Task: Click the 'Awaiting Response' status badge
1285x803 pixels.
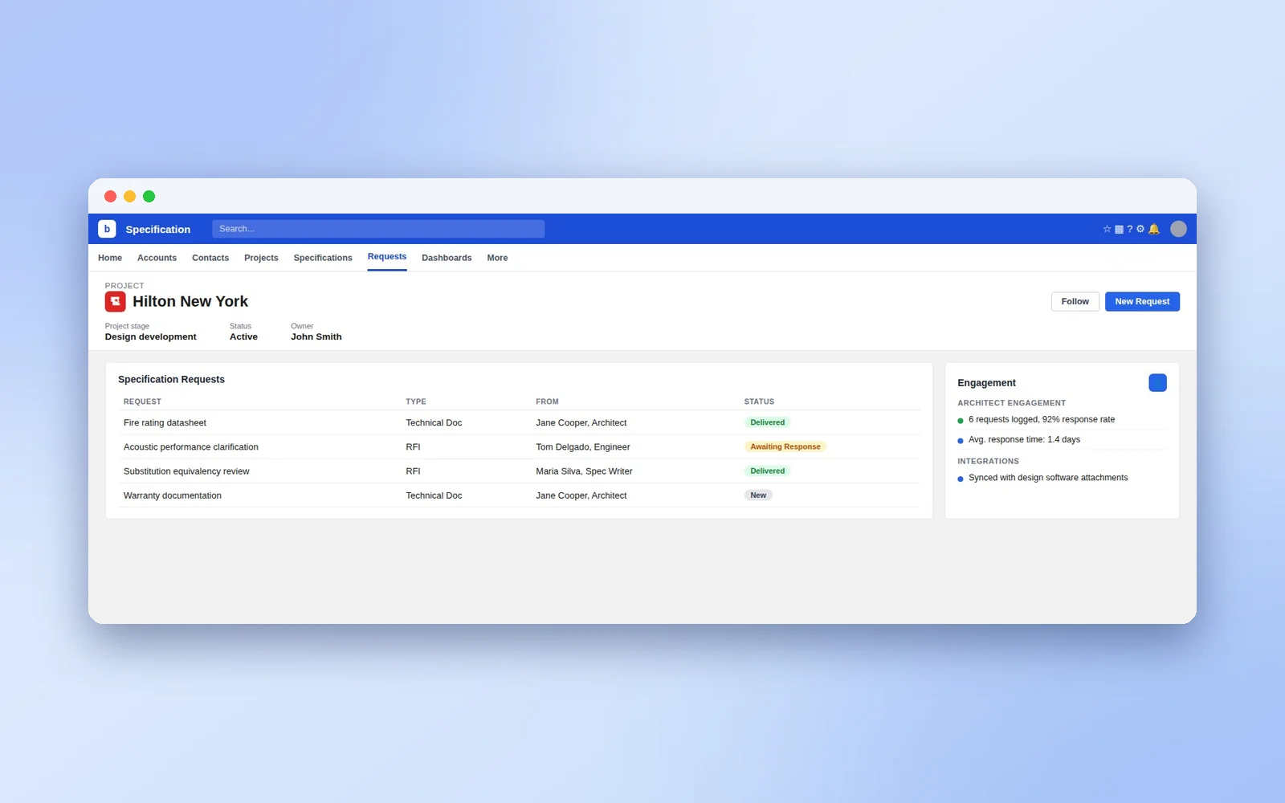Action: tap(785, 446)
